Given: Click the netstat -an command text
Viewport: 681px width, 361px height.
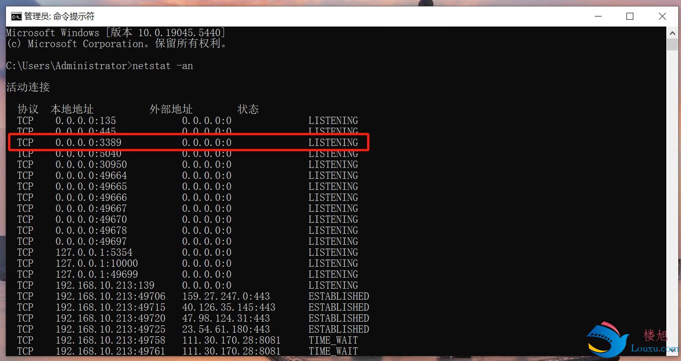Looking at the screenshot, I should tap(162, 66).
